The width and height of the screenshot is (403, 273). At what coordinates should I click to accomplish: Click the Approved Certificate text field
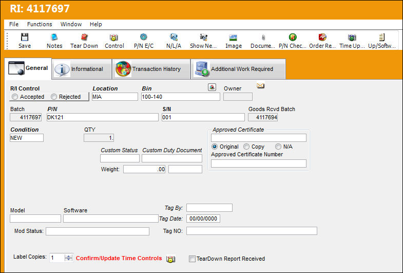[x=259, y=138]
